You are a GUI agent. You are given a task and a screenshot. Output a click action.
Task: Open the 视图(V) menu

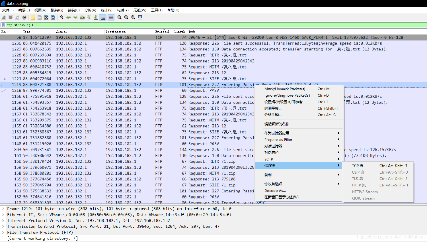pyautogui.click(x=40, y=10)
